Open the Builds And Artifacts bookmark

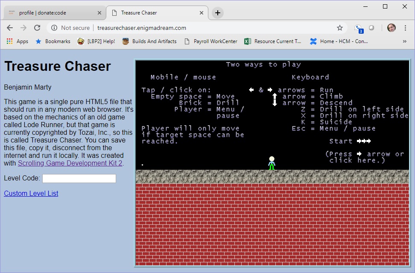click(x=149, y=41)
